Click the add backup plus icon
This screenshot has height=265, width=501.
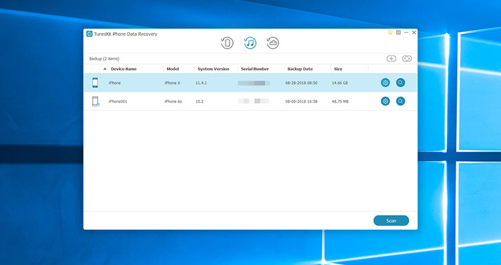(x=392, y=59)
